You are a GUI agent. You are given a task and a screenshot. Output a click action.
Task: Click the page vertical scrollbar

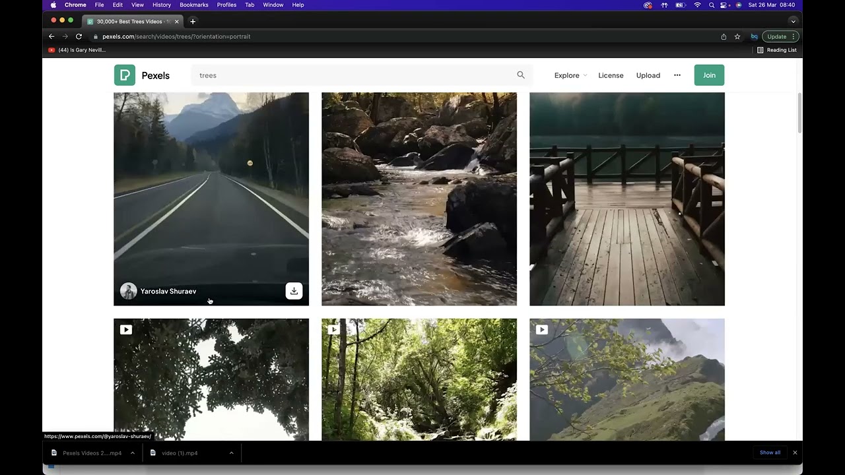click(x=799, y=112)
